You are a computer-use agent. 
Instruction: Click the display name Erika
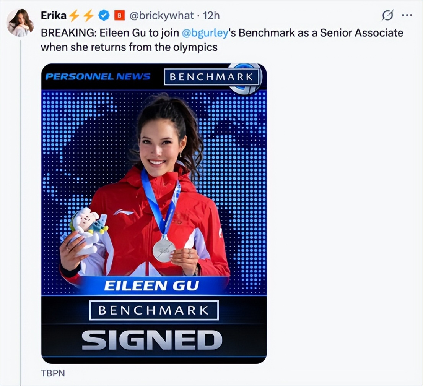click(54, 16)
